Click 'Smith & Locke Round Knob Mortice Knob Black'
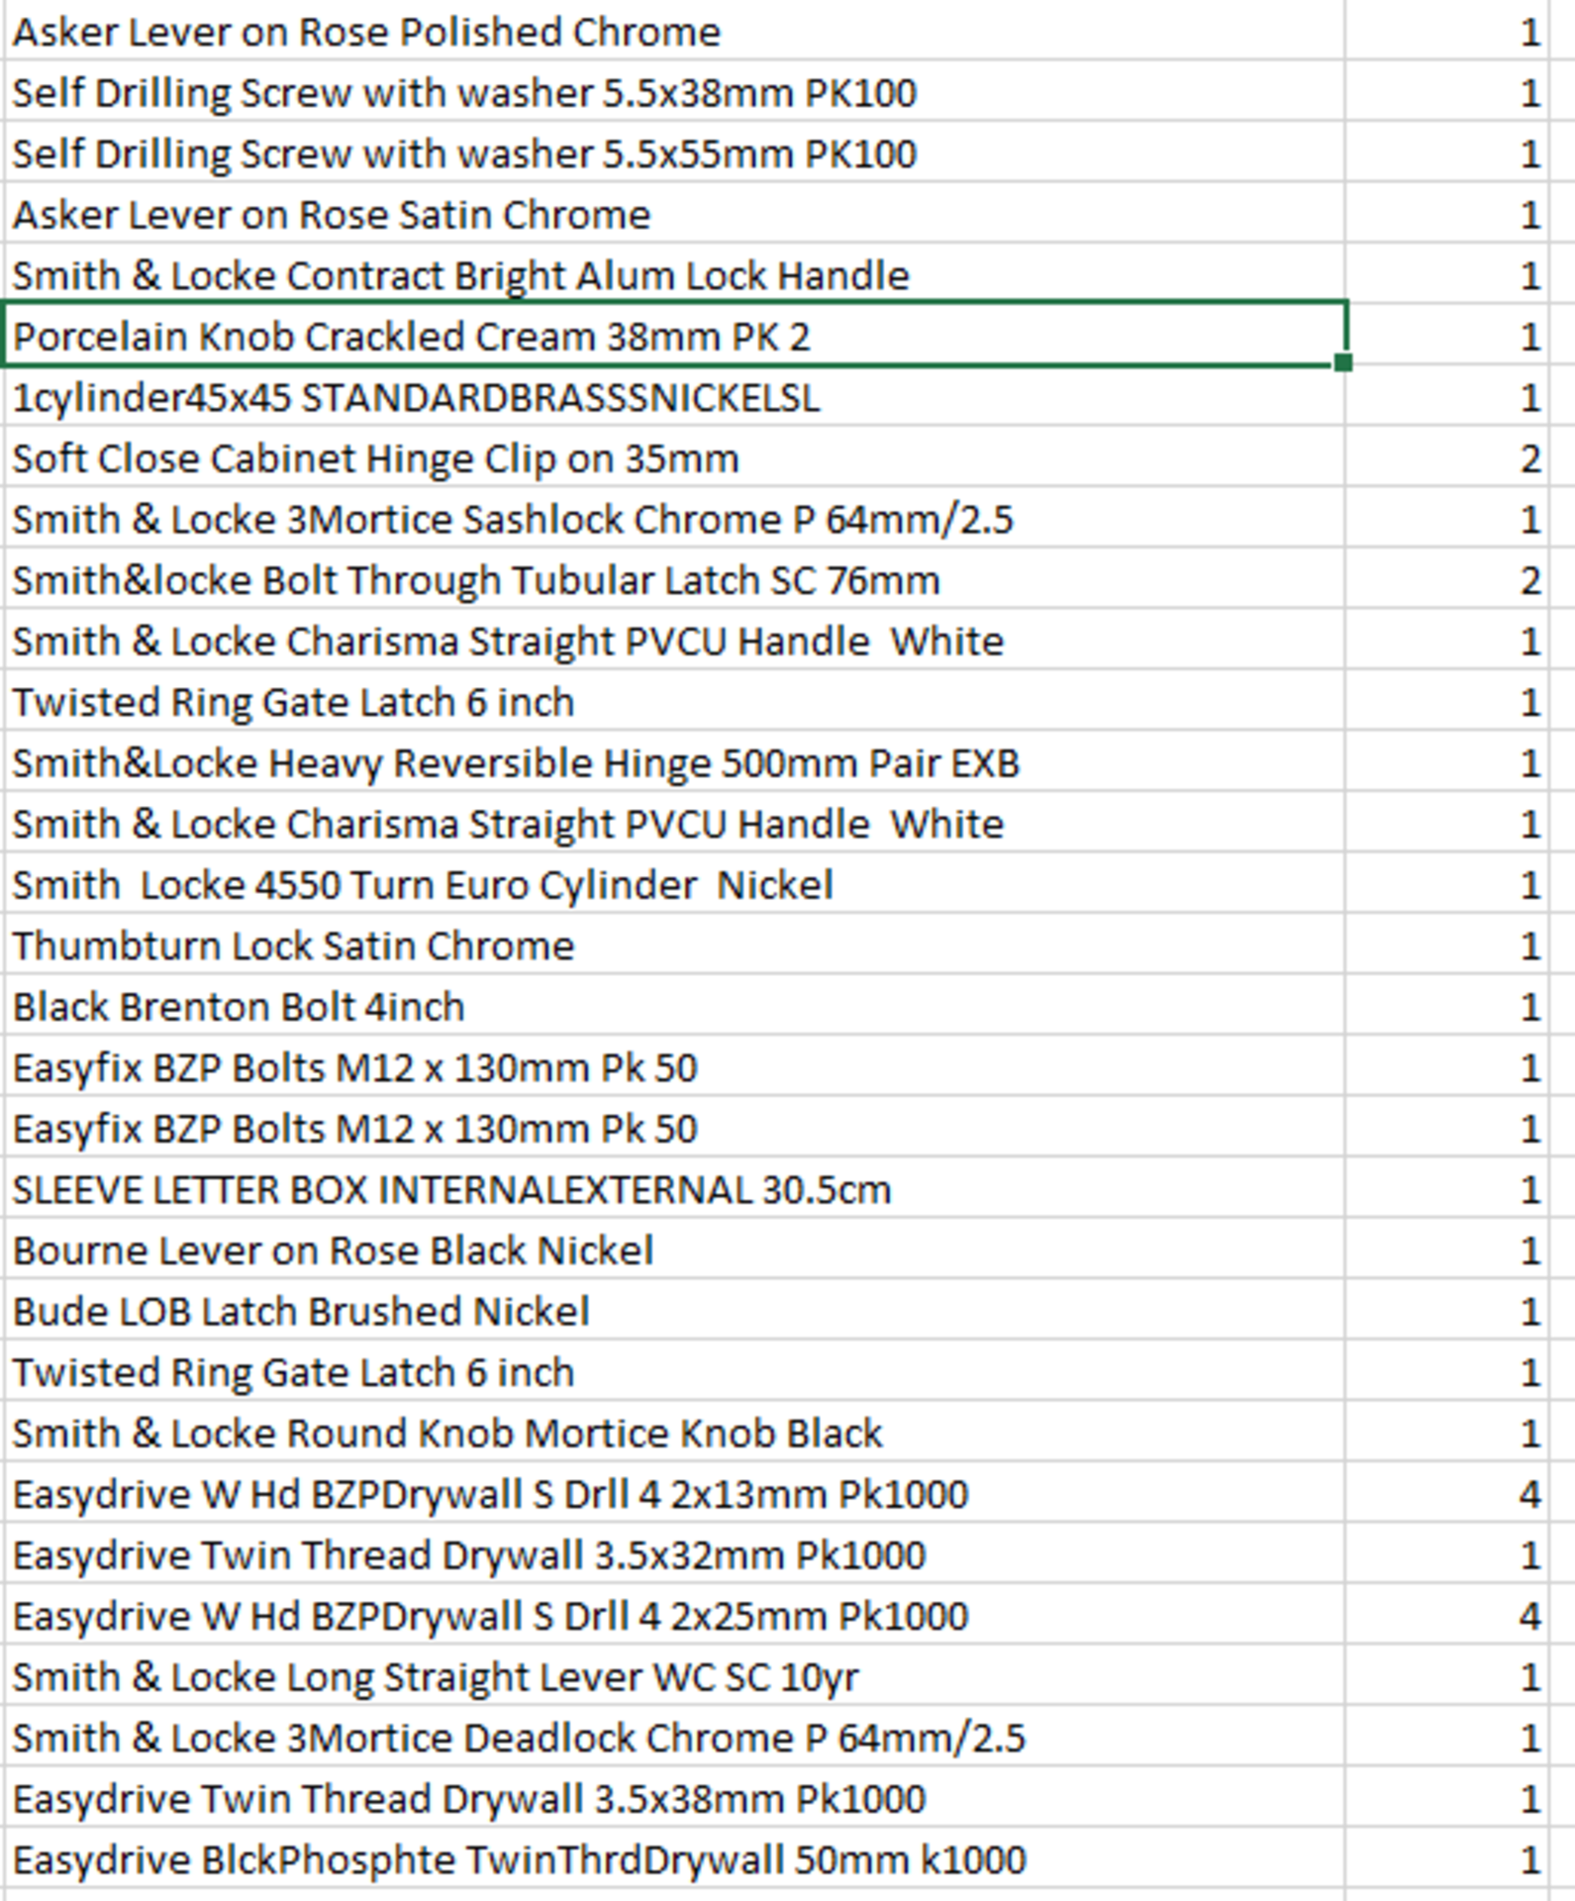 [x=674, y=1433]
